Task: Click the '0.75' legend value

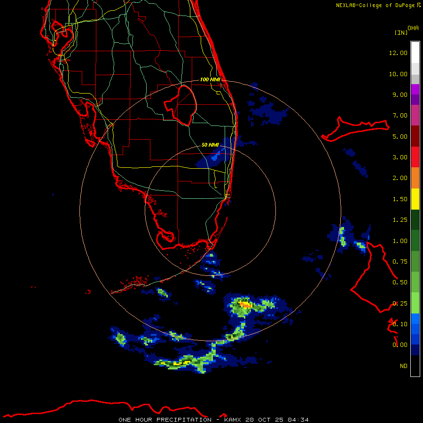Action: coord(400,262)
